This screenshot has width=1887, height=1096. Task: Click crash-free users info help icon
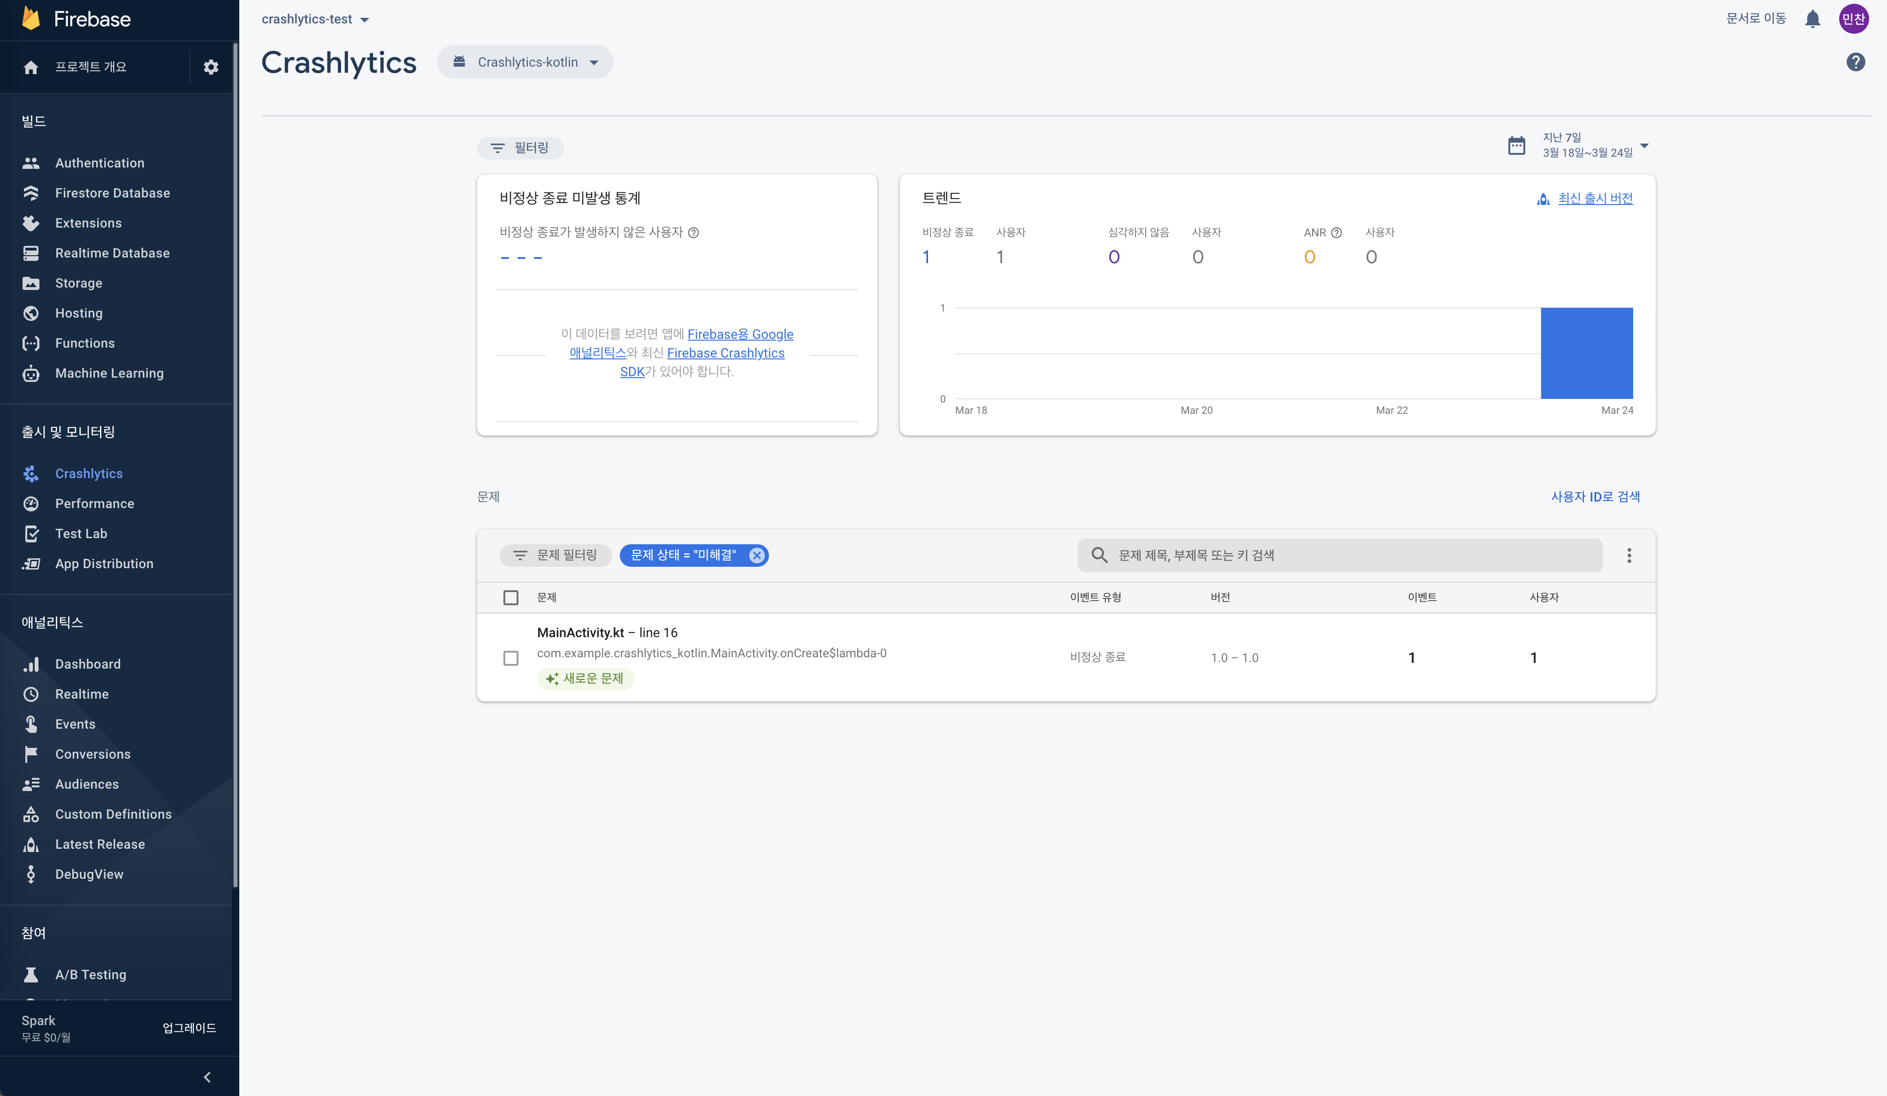(693, 233)
